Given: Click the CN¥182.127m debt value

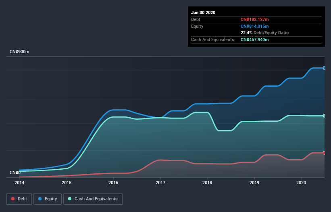Looking at the screenshot, I should click(x=254, y=19).
